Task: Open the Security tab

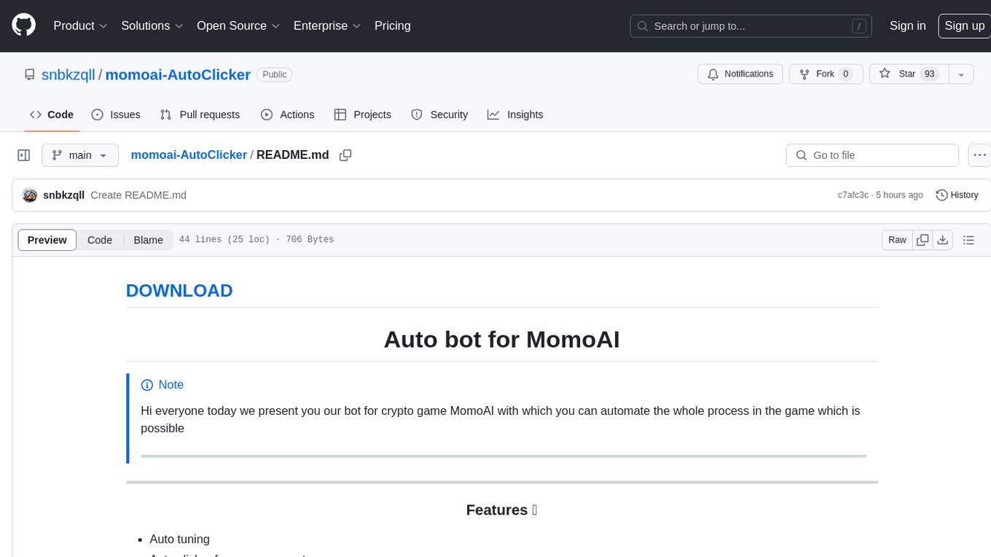Action: tap(439, 114)
